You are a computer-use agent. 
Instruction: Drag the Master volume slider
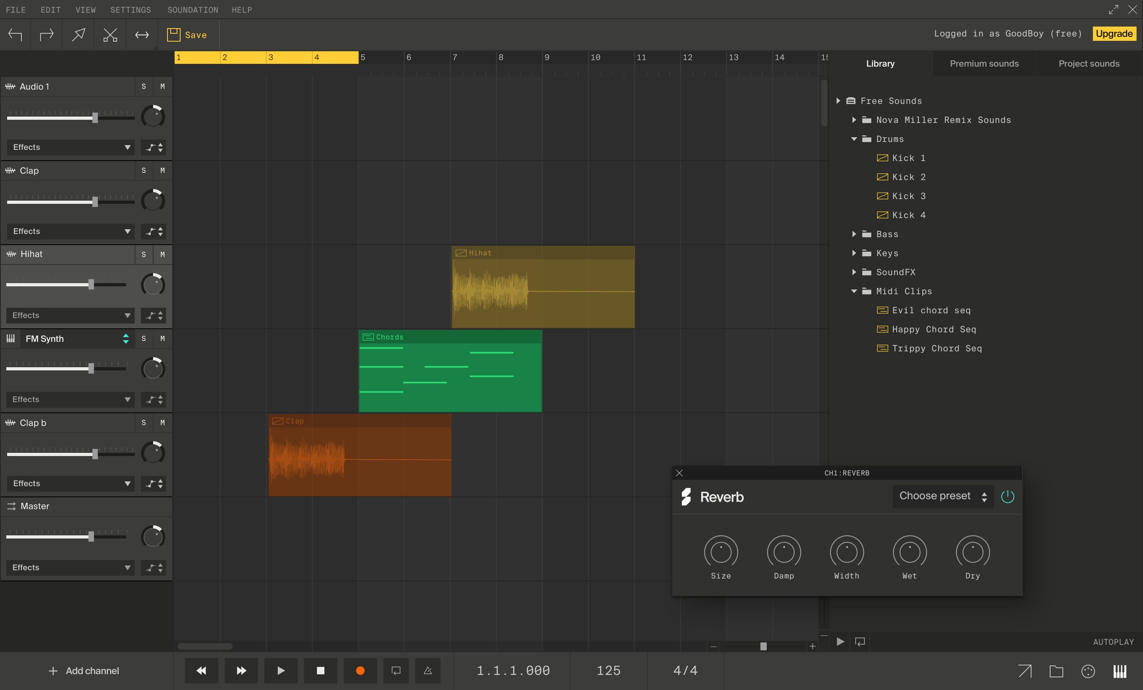click(x=90, y=537)
